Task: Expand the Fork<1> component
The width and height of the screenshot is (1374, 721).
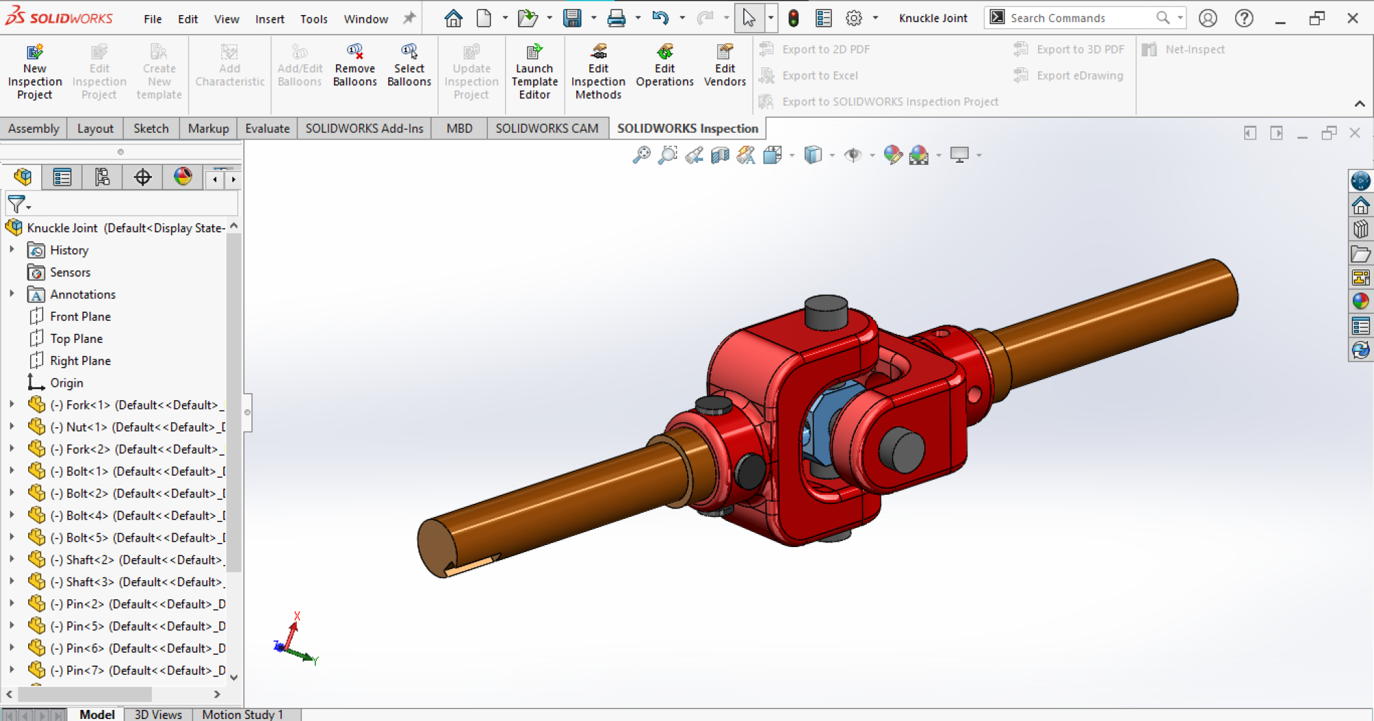Action: tap(12, 405)
